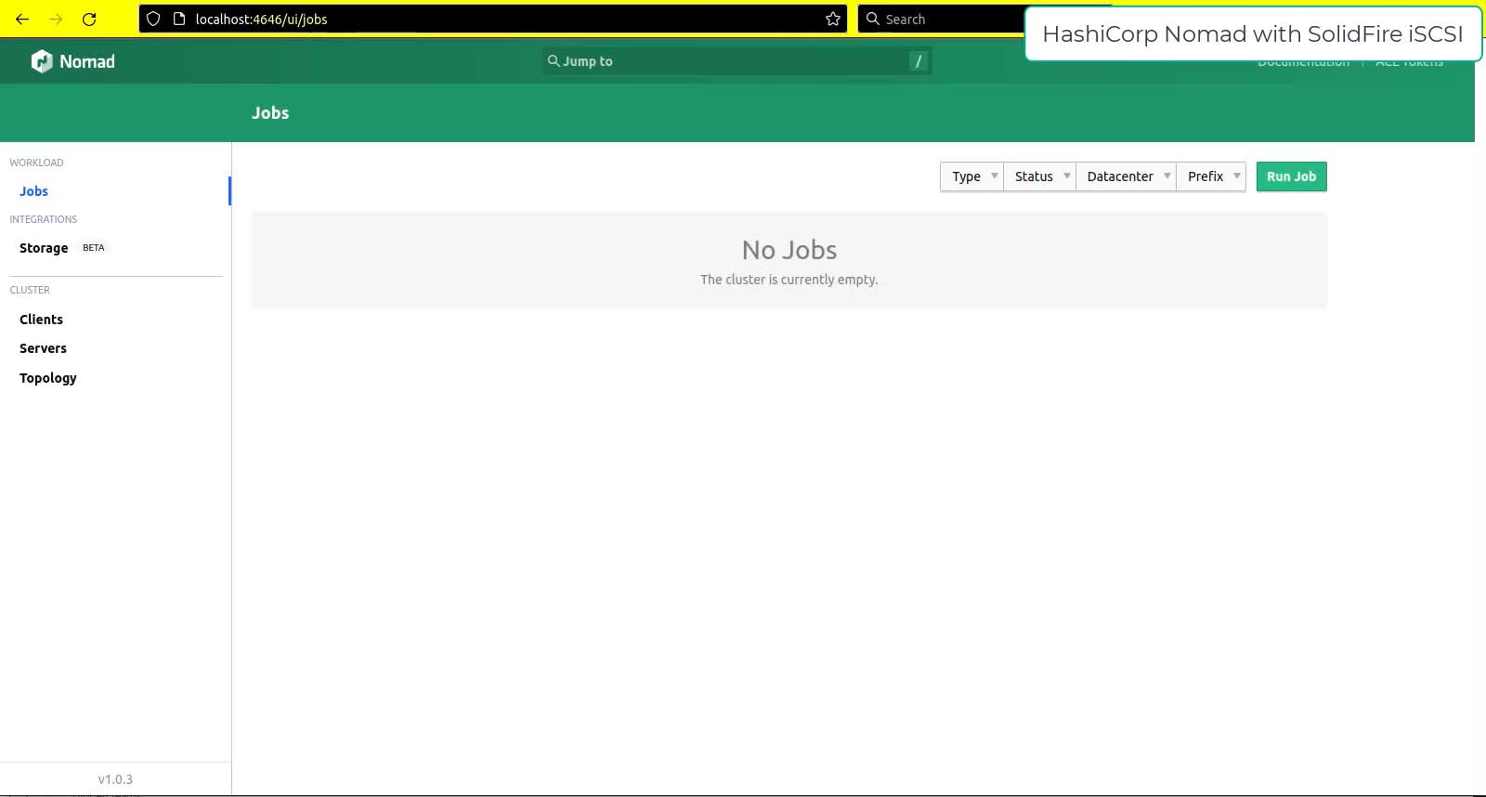Open the Topology view
This screenshot has width=1486, height=797.
[x=48, y=378]
